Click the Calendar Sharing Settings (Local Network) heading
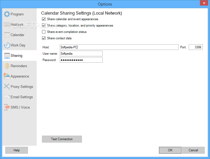This screenshot has height=159, width=210. [x=82, y=13]
